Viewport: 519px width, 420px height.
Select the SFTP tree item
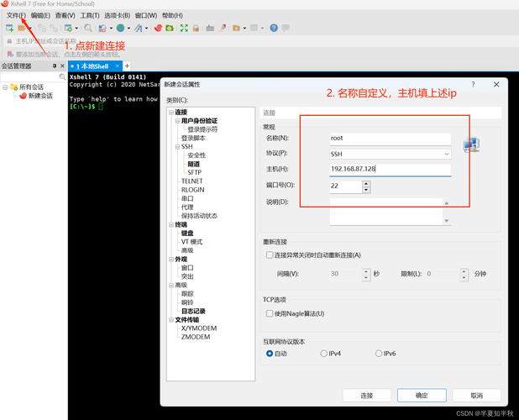click(x=194, y=172)
